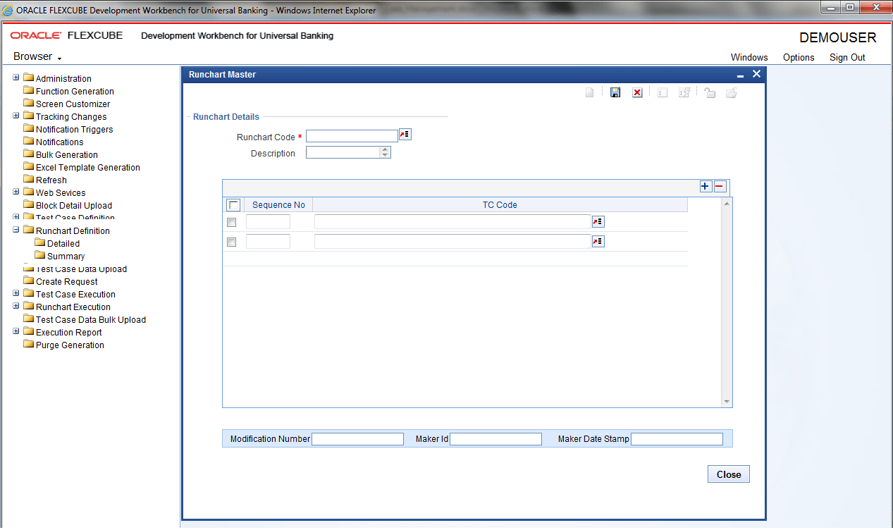Tick the first row checkbox
The height and width of the screenshot is (530, 893).
232,222
